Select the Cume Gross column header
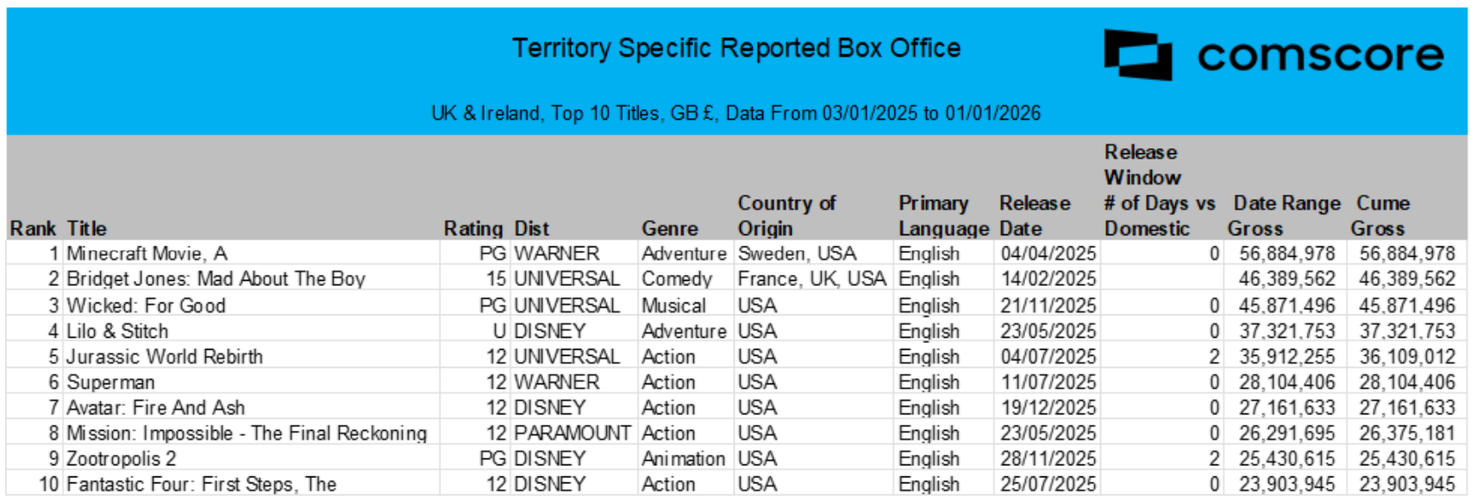The image size is (1477, 504). tap(1381, 215)
